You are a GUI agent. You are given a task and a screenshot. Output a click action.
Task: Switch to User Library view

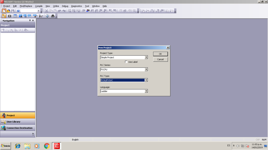18,122
